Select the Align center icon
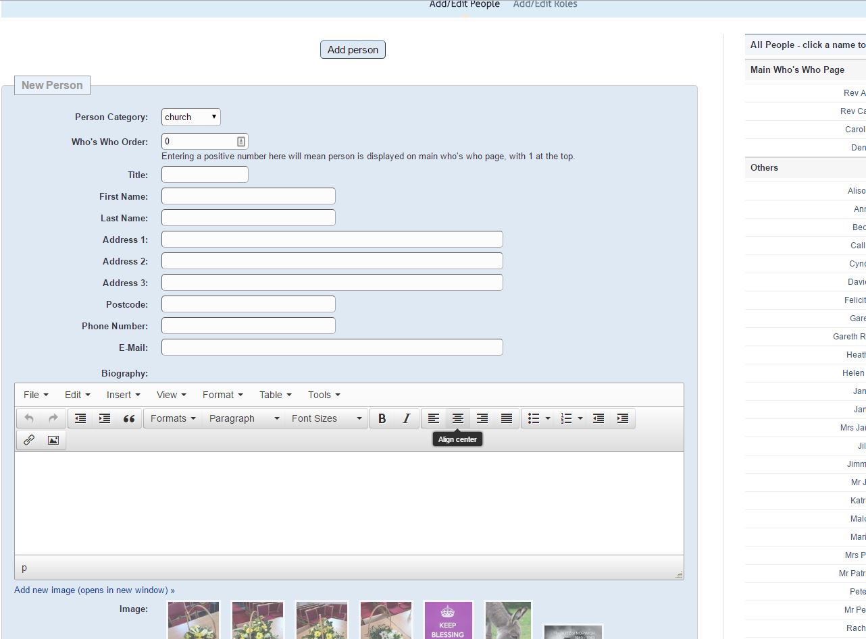 click(x=458, y=418)
